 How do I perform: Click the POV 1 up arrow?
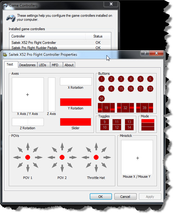pyautogui.click(x=28, y=146)
